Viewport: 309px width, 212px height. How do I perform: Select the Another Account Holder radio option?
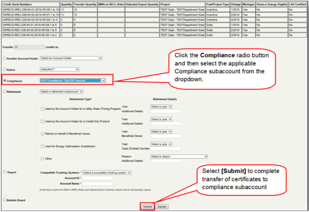coord(5,58)
